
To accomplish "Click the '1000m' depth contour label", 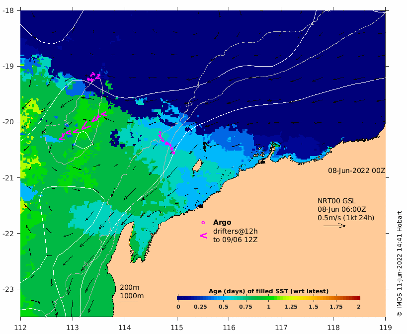I will [x=132, y=296].
